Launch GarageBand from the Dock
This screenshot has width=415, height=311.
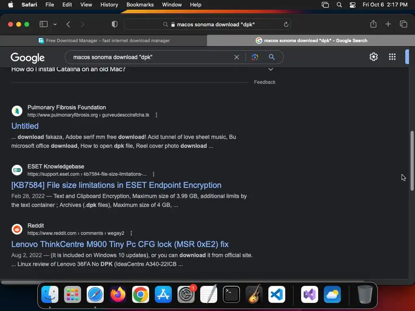click(x=254, y=294)
